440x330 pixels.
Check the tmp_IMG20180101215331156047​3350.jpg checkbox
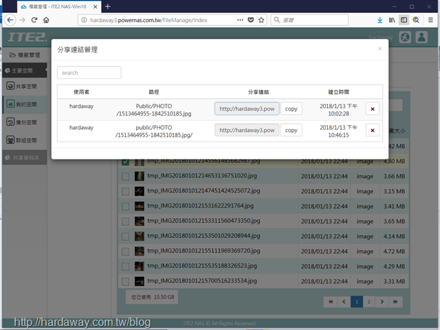click(x=125, y=221)
